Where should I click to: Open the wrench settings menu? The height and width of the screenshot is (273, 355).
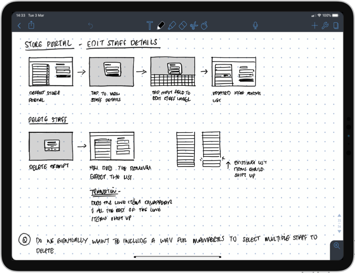tap(325, 26)
